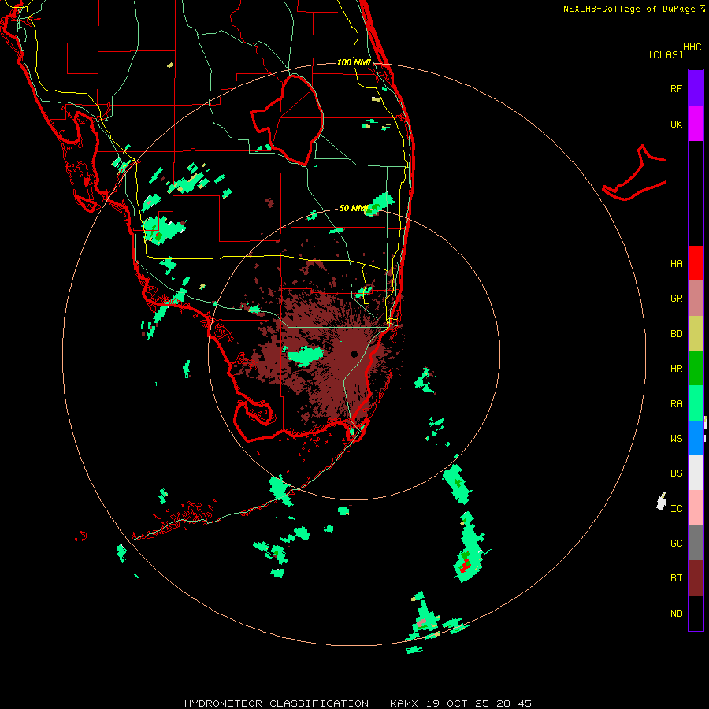The image size is (709, 709).
Task: Click the 50 NMI range ring label
Action: click(x=353, y=208)
